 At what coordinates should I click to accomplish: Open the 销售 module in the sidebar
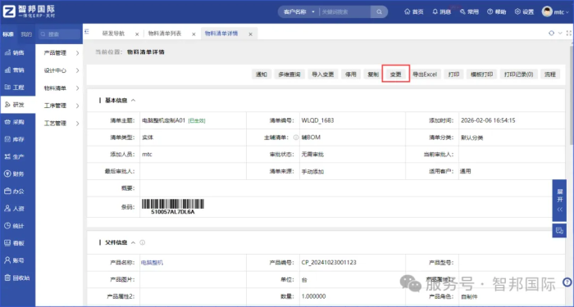(x=15, y=53)
